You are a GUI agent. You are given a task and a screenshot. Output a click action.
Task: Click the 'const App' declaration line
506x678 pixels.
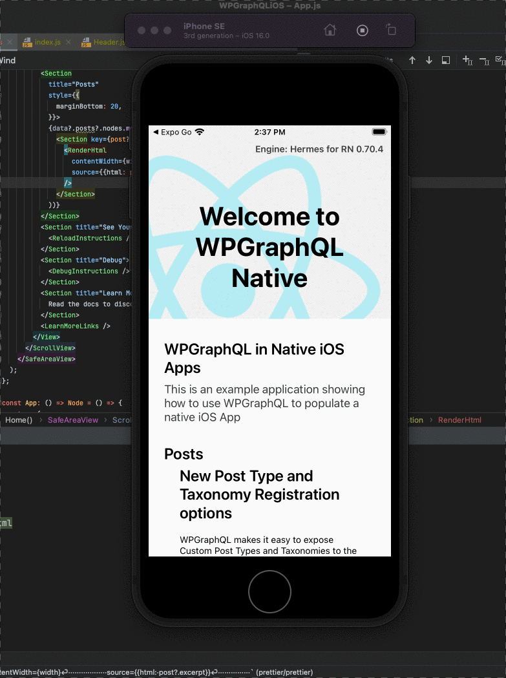tap(61, 403)
